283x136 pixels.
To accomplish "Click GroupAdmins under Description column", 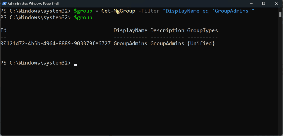I will (x=167, y=43).
